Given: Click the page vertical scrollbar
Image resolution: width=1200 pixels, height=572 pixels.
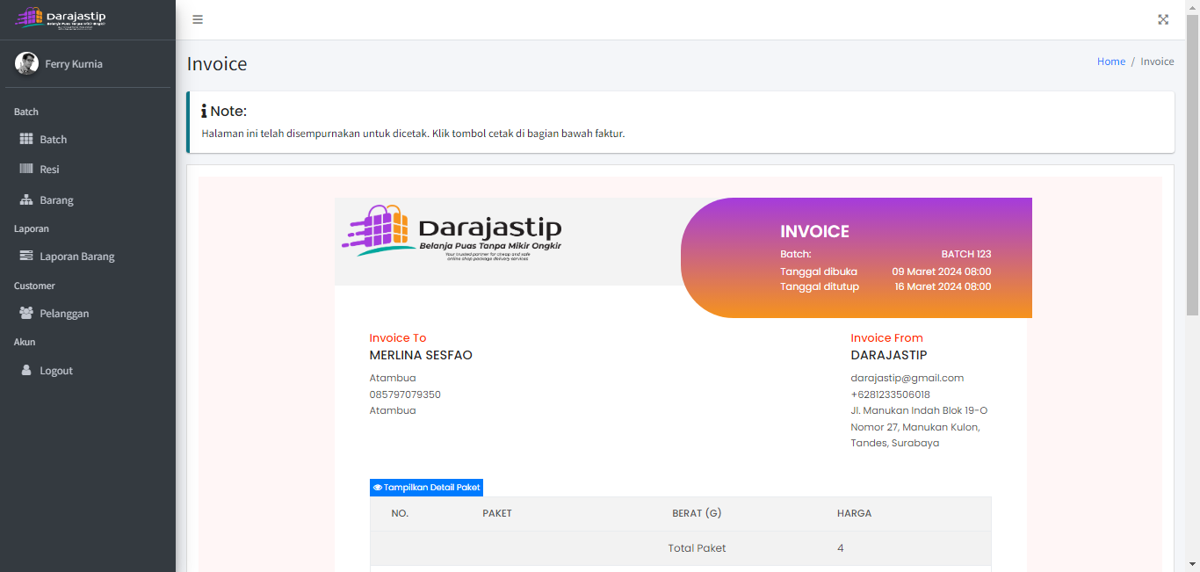Looking at the screenshot, I should [1192, 176].
